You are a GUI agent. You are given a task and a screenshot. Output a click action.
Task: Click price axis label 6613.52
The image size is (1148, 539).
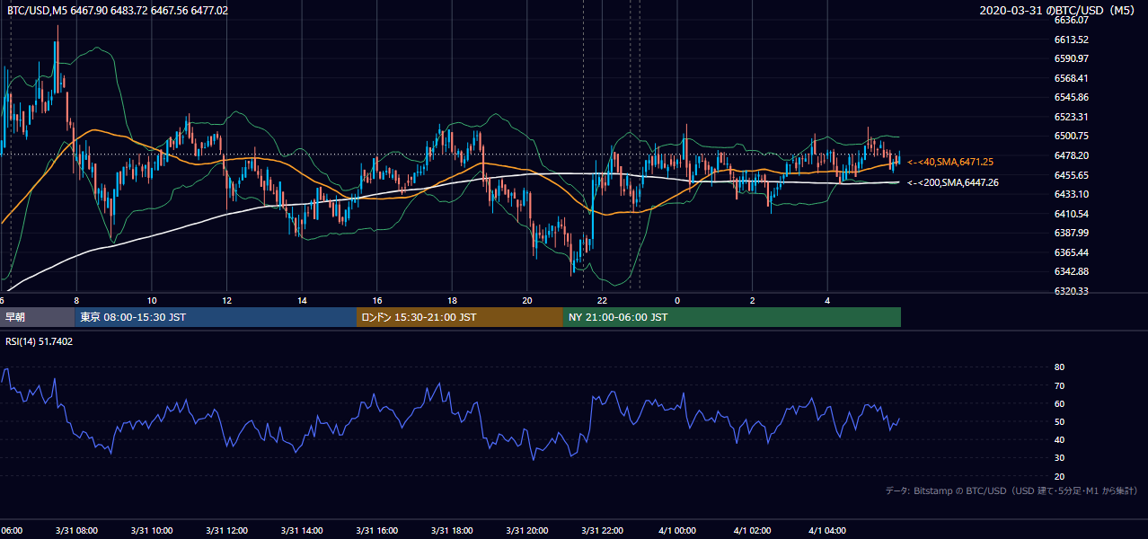(x=1072, y=40)
